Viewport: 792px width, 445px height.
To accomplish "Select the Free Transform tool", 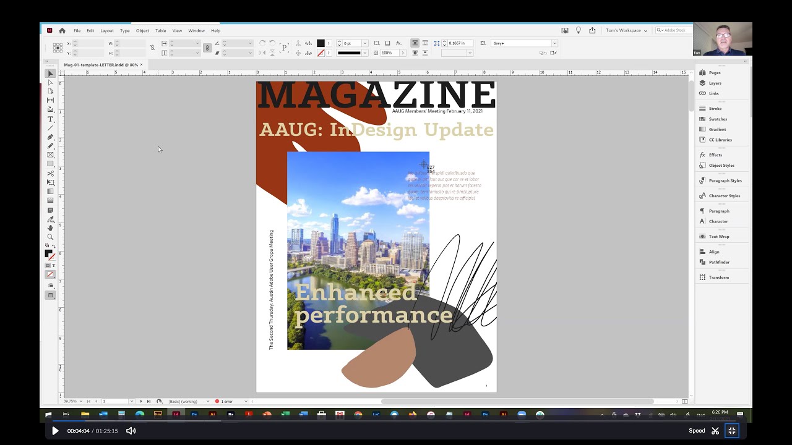I will pos(51,182).
